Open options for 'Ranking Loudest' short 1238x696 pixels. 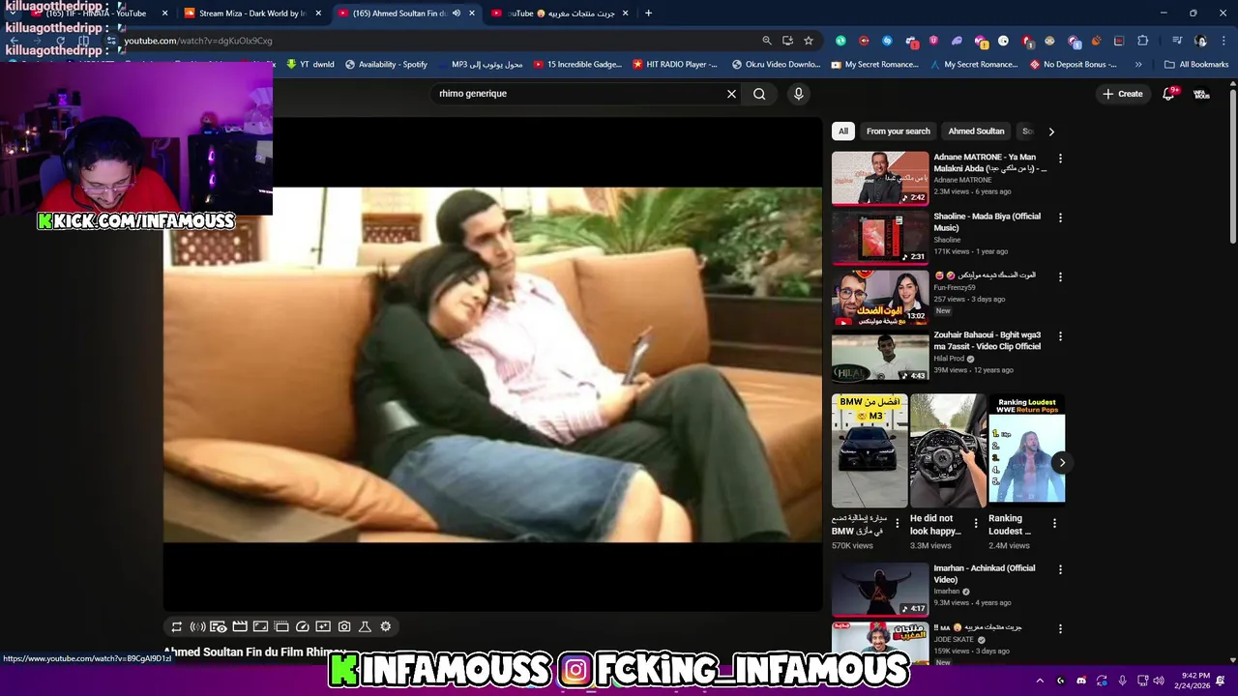[x=1054, y=523]
